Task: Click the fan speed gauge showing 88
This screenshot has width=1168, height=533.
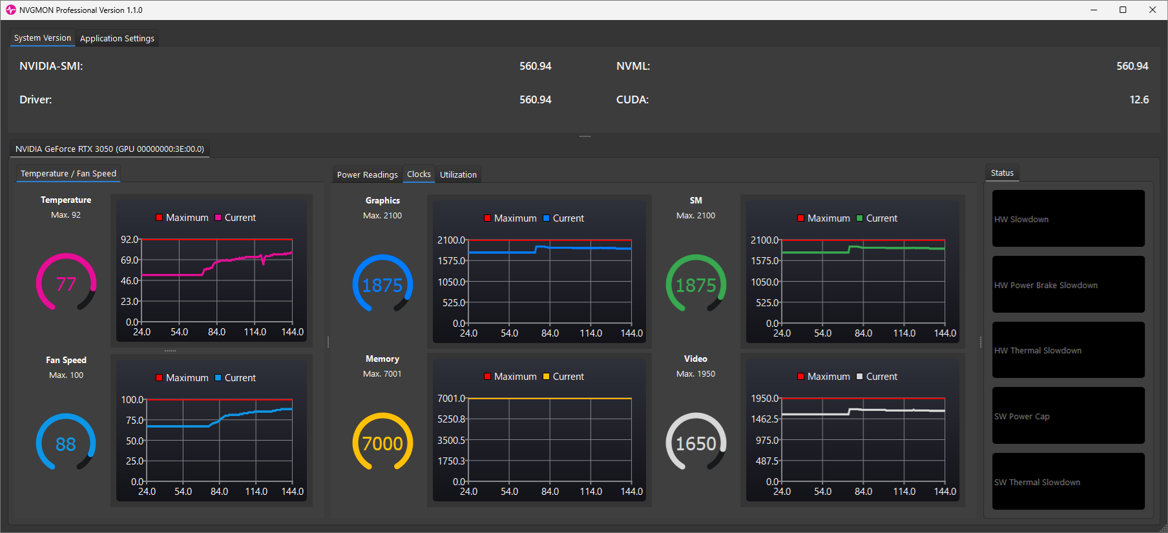Action: (x=66, y=443)
